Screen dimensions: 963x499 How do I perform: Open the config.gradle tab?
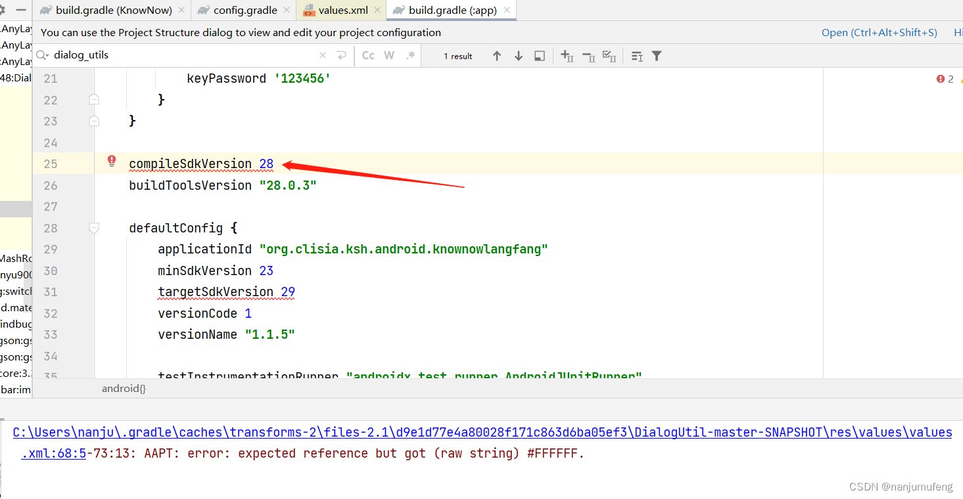pos(245,10)
